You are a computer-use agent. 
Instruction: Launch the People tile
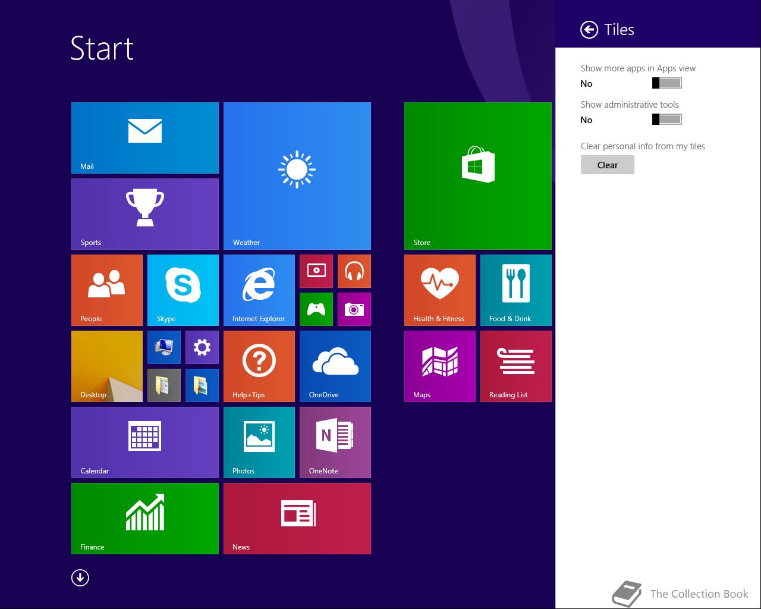pyautogui.click(x=107, y=290)
